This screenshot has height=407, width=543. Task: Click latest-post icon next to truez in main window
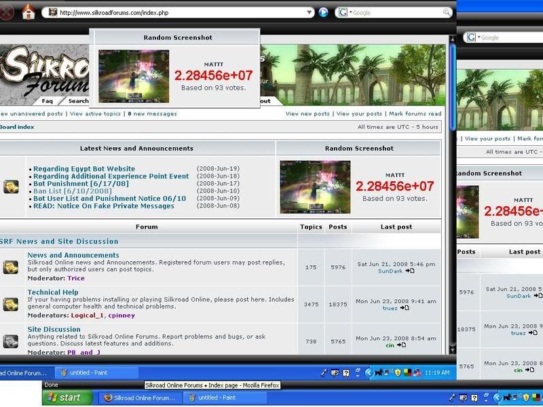click(x=405, y=308)
